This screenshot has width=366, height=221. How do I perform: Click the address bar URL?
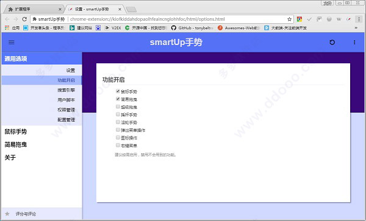(x=147, y=19)
